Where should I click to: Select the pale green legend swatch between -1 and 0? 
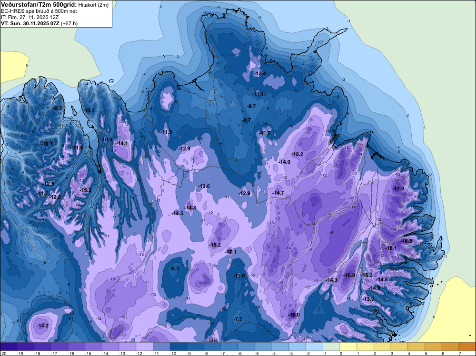coord(331,346)
